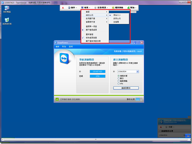Open the My Computer desktop icon
Image resolution: width=192 pixels, height=144 pixels.
(x=7, y=9)
